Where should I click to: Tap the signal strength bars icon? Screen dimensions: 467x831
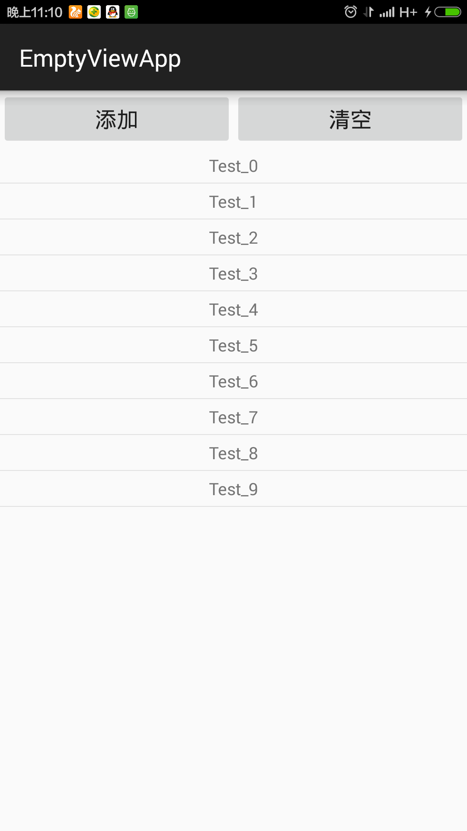point(387,12)
